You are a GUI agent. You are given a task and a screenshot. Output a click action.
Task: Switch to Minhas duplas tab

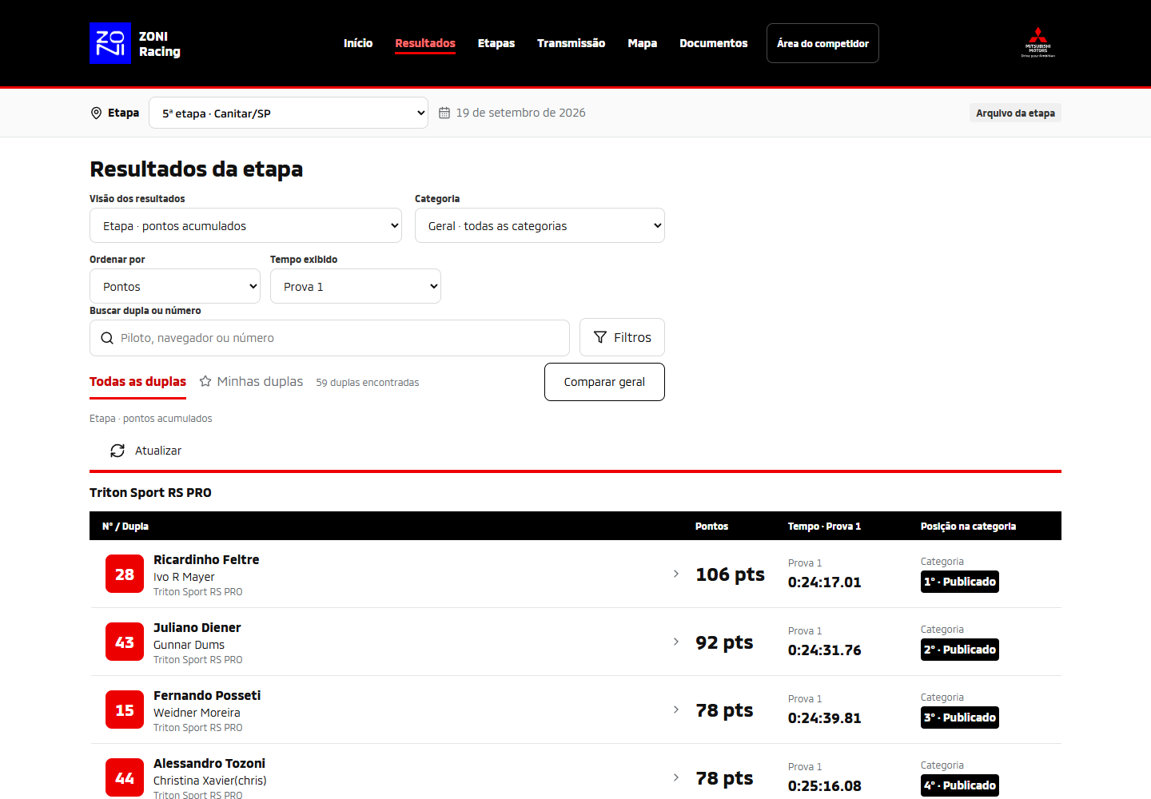(x=251, y=382)
